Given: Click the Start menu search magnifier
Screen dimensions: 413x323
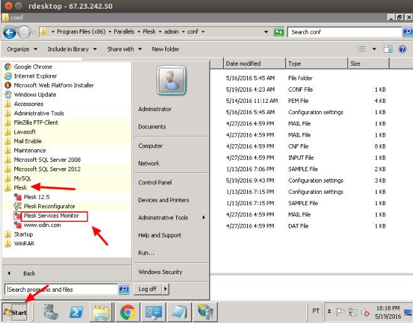Looking at the screenshot, I should click(124, 289).
